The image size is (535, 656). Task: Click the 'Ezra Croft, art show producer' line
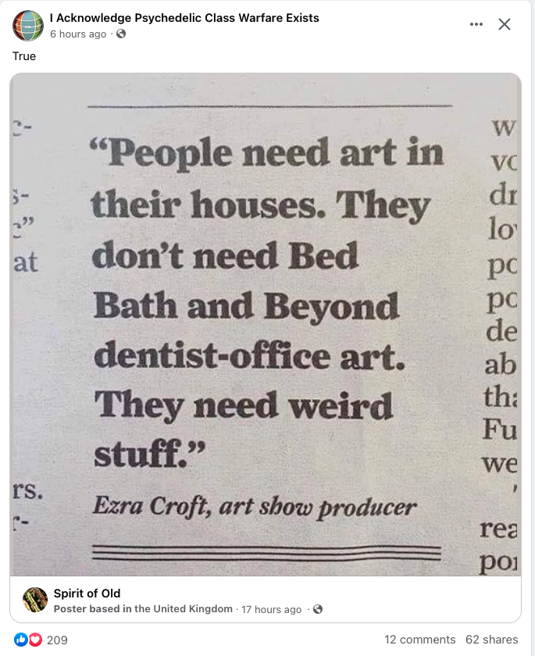coord(255,507)
